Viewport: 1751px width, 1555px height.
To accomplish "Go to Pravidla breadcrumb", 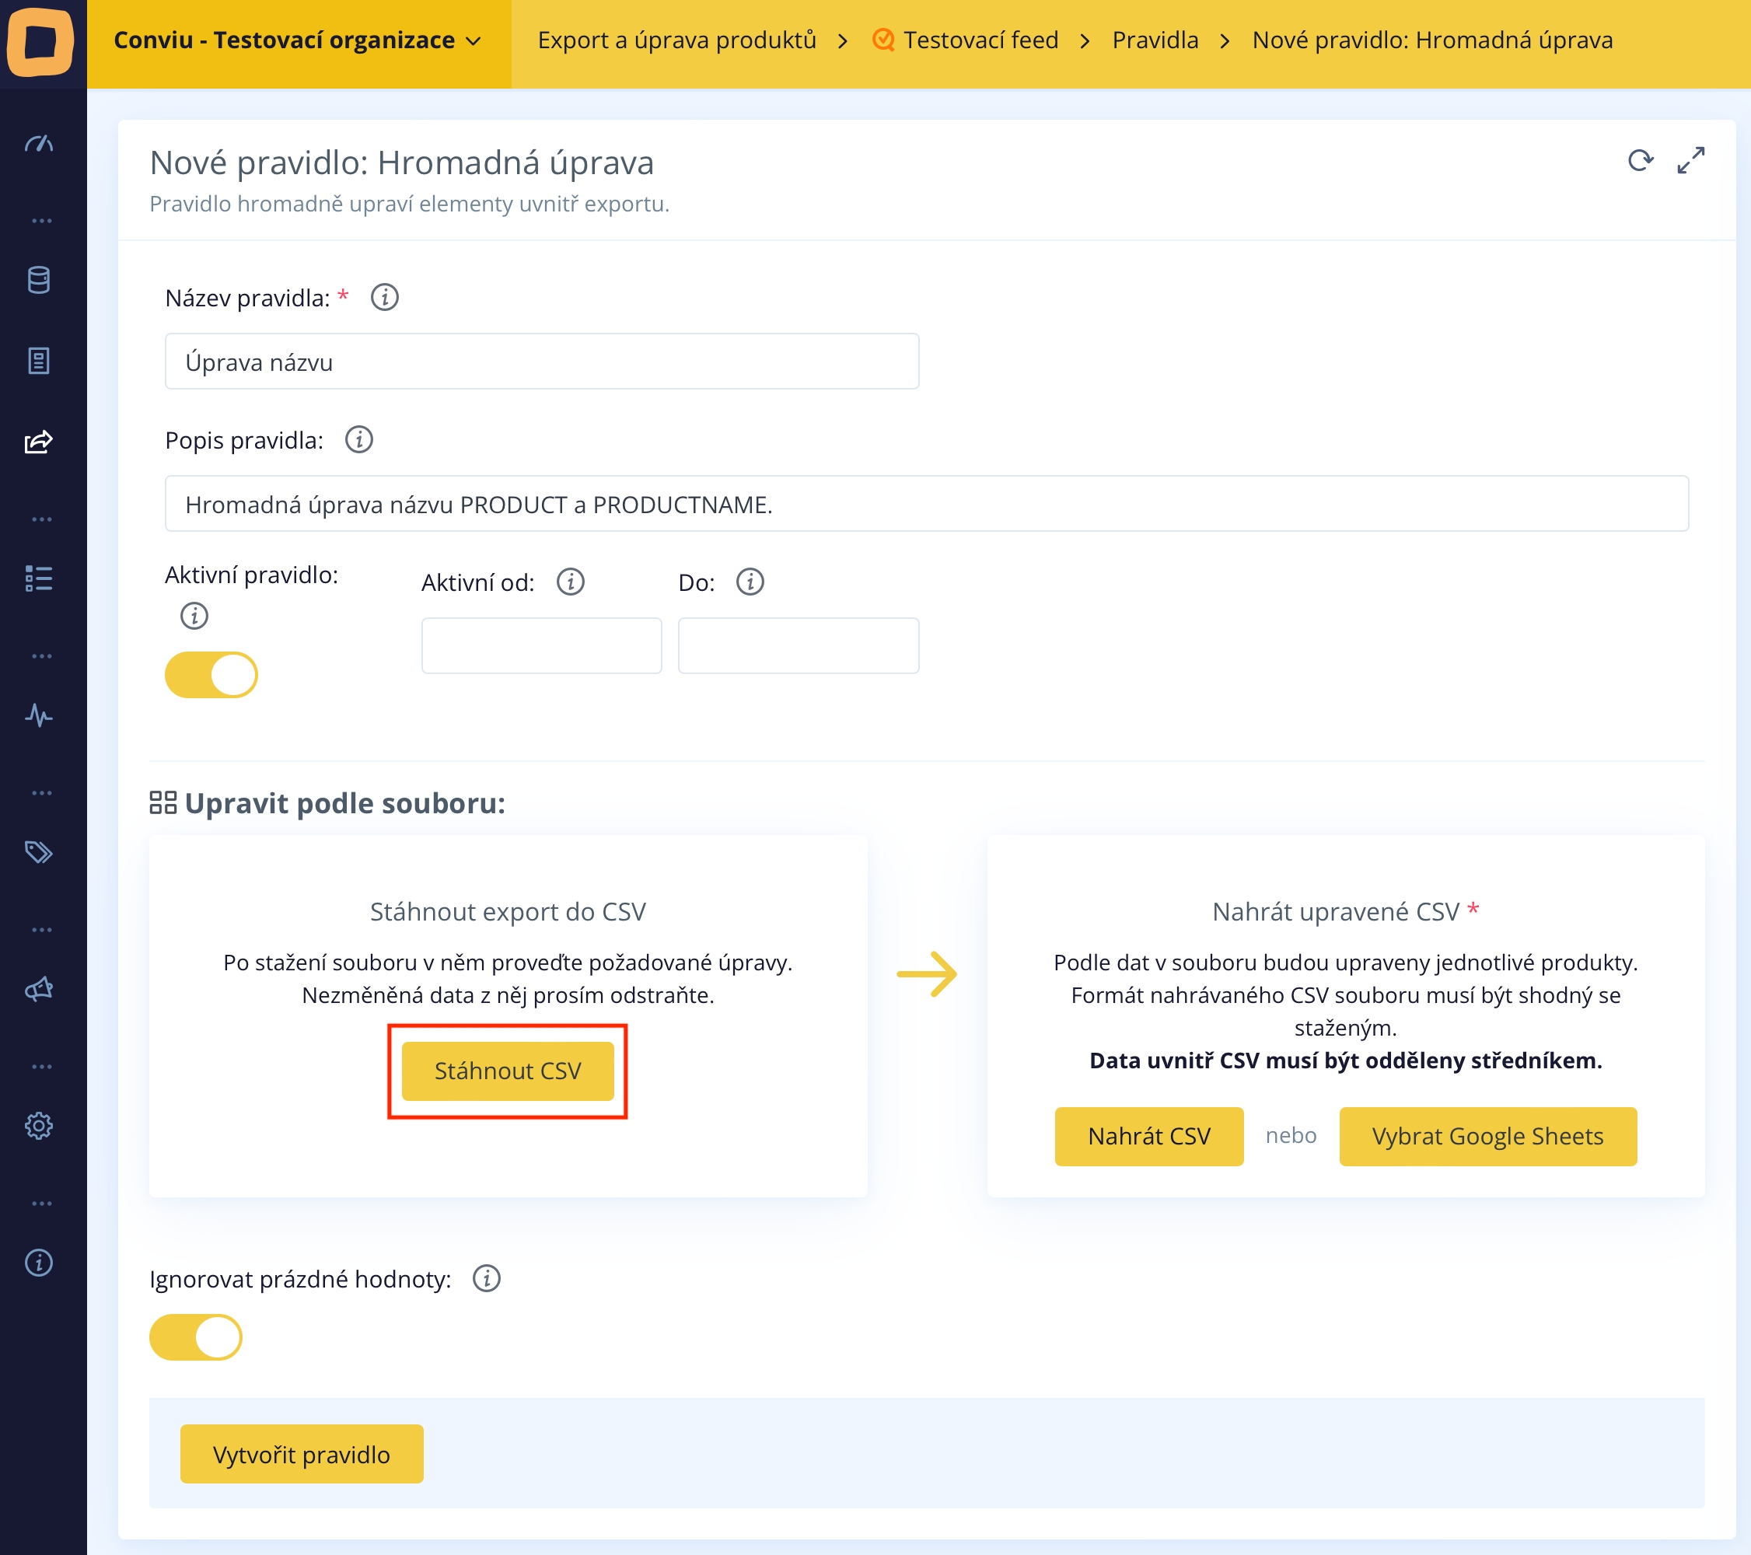I will 1155,40.
